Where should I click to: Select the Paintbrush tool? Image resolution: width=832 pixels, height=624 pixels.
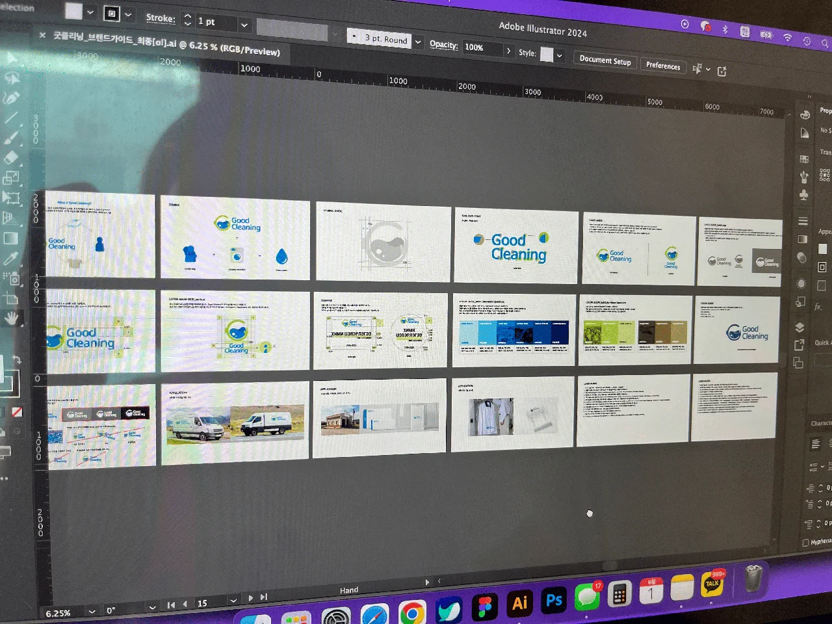click(12, 138)
